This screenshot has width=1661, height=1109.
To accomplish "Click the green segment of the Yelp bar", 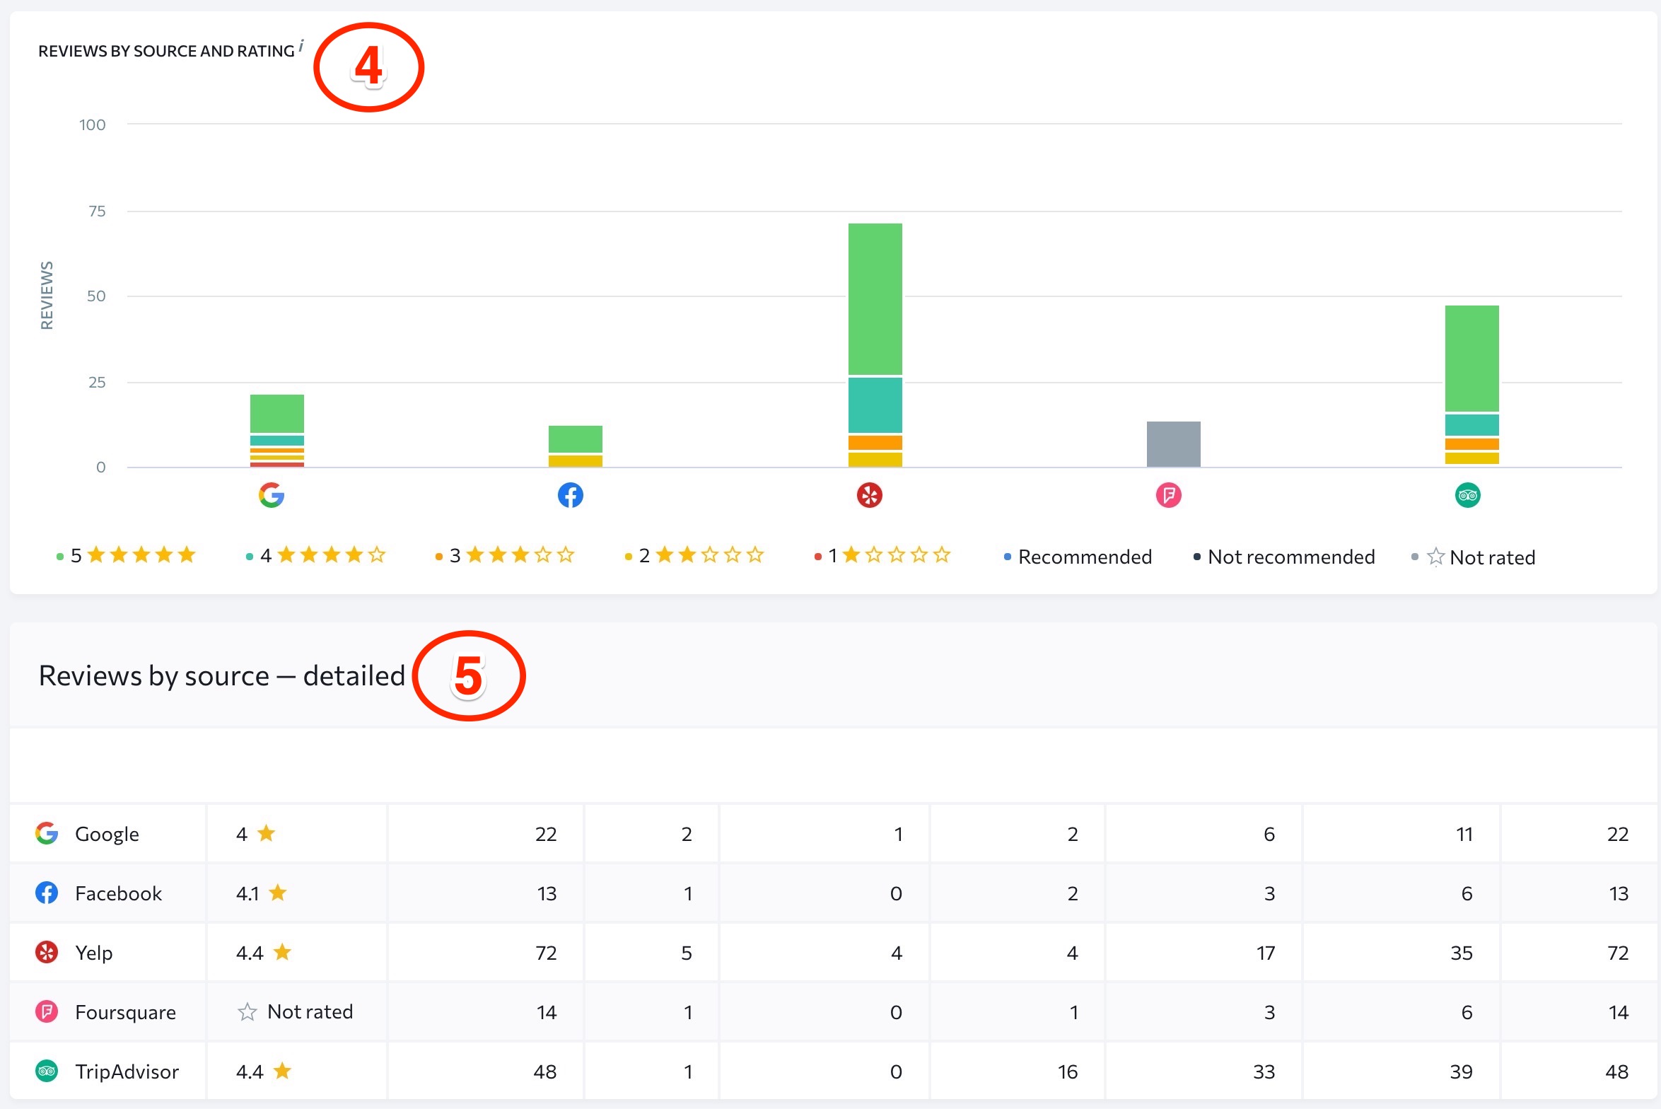I will point(875,298).
